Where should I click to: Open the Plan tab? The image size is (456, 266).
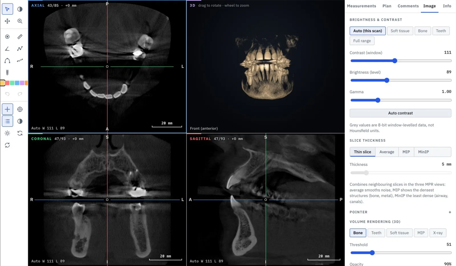pos(387,6)
